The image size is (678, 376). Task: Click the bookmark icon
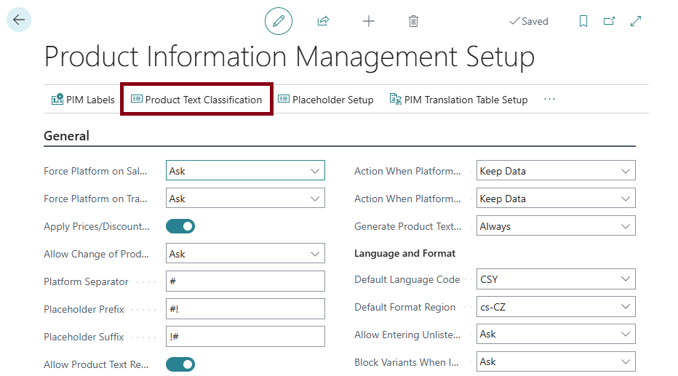pyautogui.click(x=583, y=21)
